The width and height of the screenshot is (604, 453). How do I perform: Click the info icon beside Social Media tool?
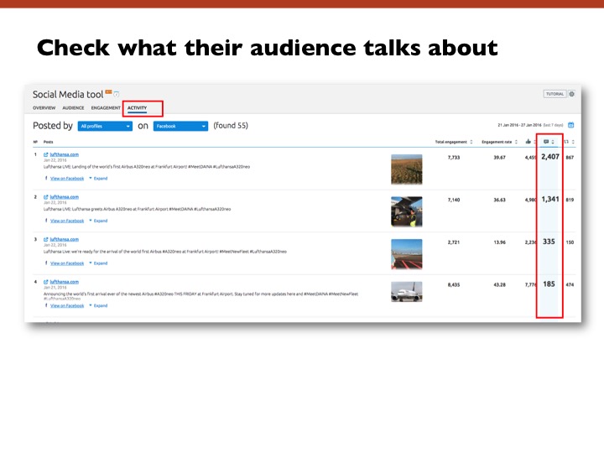point(117,94)
